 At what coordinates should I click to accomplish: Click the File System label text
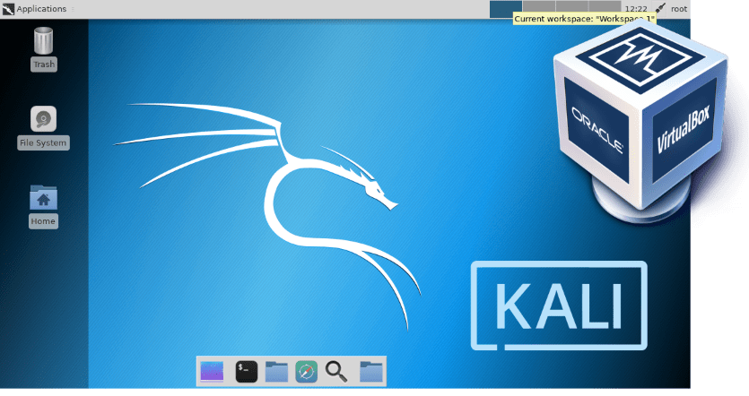[x=43, y=142]
